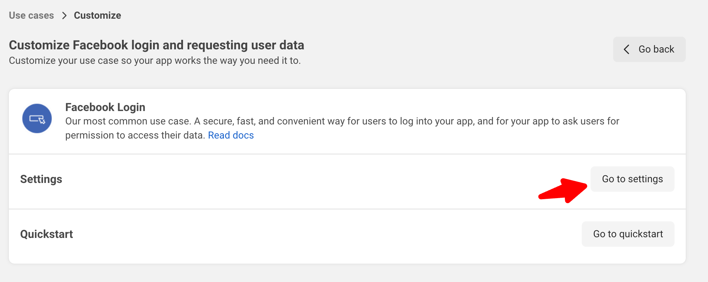The image size is (708, 282).
Task: Open the Use cases breadcrumb
Action: 31,16
